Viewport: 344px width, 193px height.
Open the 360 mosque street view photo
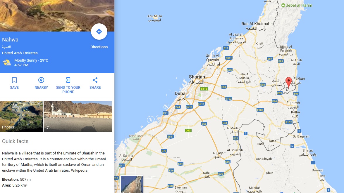(x=78, y=116)
